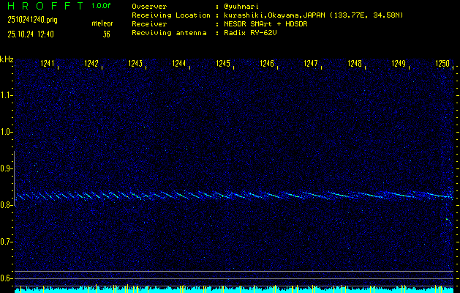The width and height of the screenshot is (460, 293).
Task: Click the HROFFT title text
Action: tap(45, 6)
